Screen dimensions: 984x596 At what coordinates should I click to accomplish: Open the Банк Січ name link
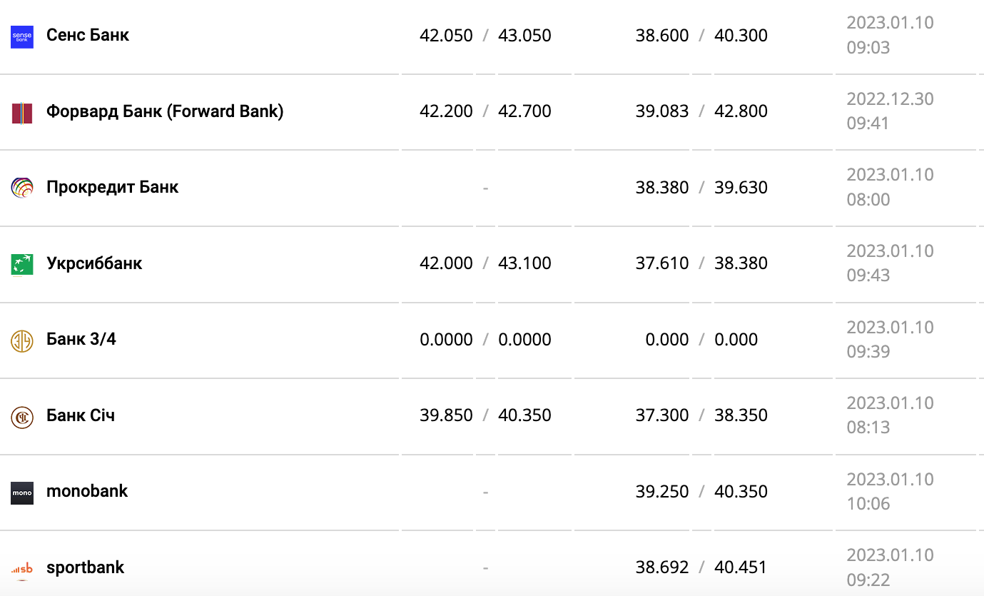tap(81, 415)
